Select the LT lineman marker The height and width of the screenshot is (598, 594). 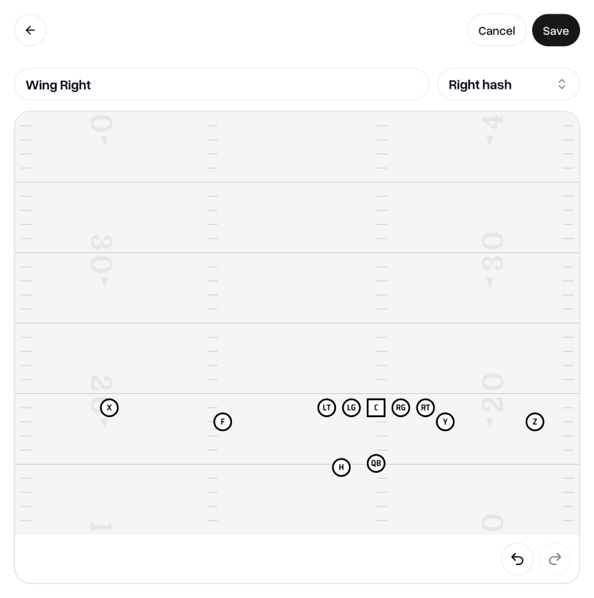coord(326,408)
